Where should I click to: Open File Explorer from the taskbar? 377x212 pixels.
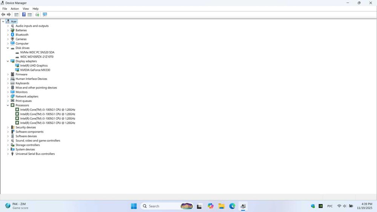(x=221, y=206)
